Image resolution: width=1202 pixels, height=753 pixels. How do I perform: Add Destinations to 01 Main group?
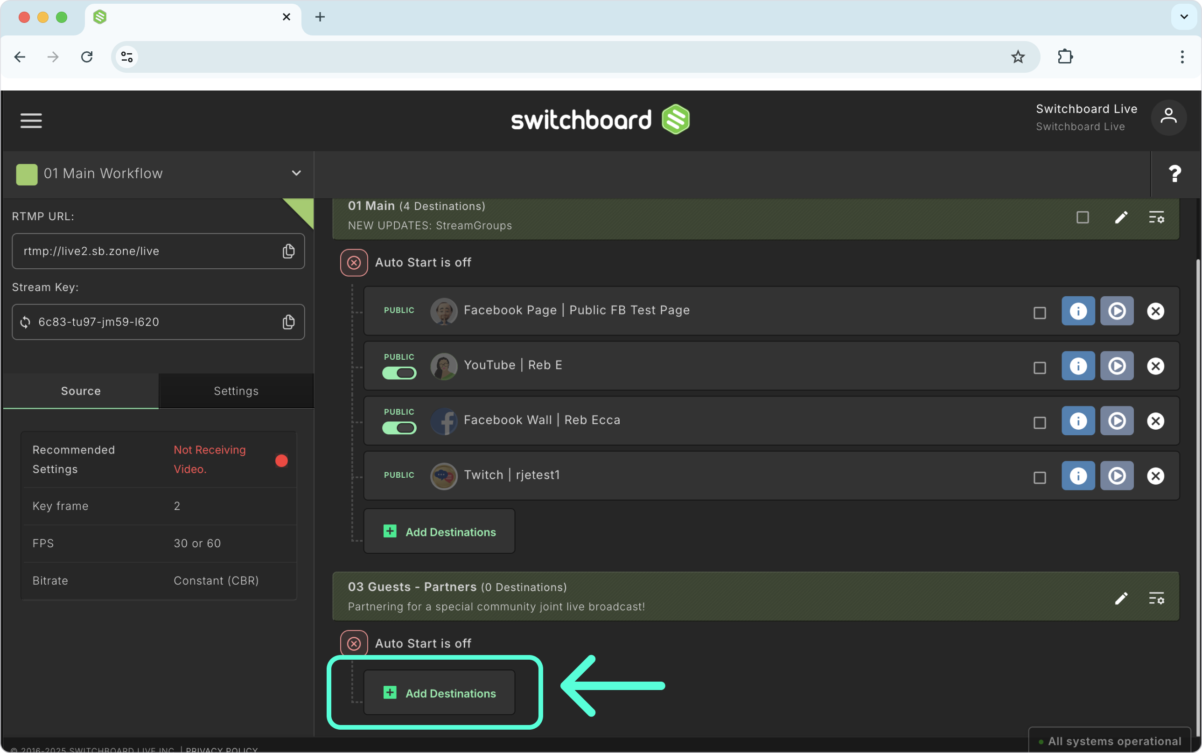[x=439, y=531]
